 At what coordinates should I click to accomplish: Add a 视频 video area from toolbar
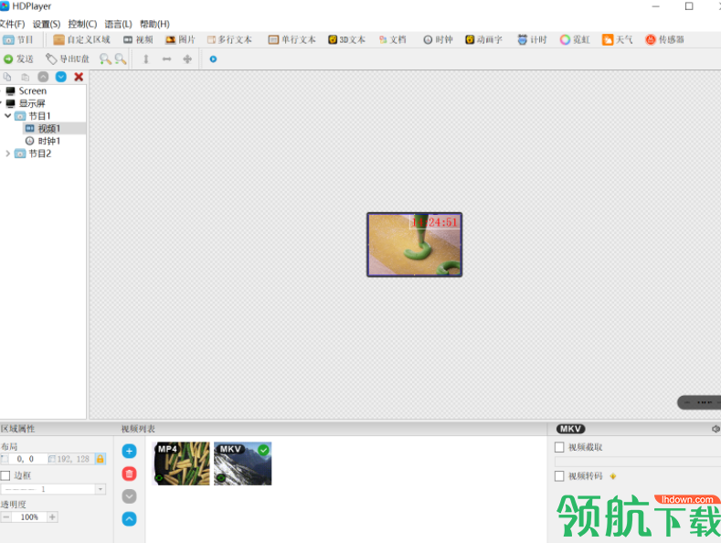tap(138, 39)
